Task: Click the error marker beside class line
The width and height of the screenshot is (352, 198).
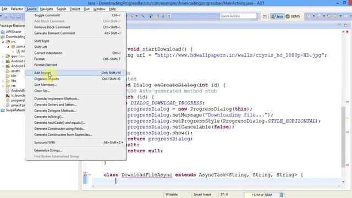Action: point(85,175)
